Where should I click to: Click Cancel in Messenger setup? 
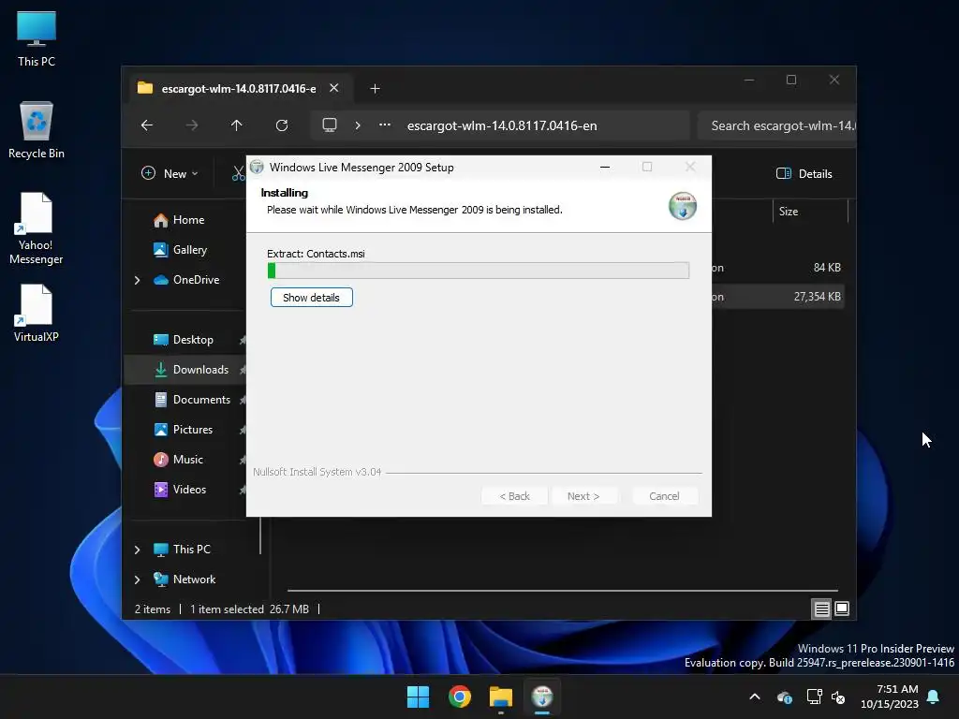click(x=664, y=496)
